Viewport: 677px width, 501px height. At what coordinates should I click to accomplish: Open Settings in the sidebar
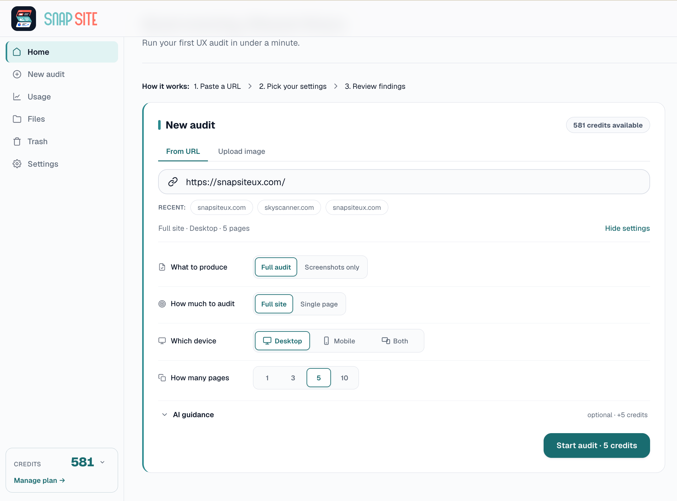tap(62, 164)
